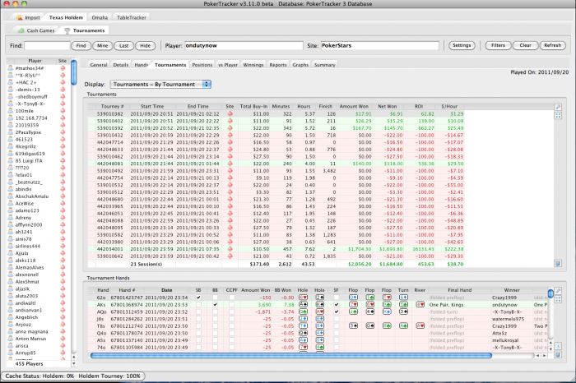Click the magnifier icon of the Tournaments table
The width and height of the screenshot is (576, 383).
click(x=559, y=107)
